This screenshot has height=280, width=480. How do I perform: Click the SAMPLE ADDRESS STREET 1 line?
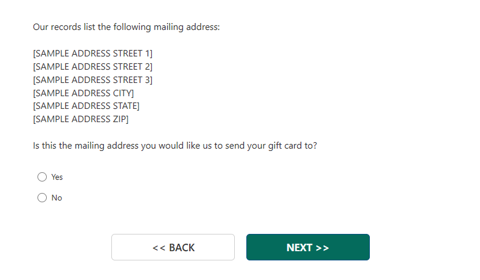coord(93,54)
